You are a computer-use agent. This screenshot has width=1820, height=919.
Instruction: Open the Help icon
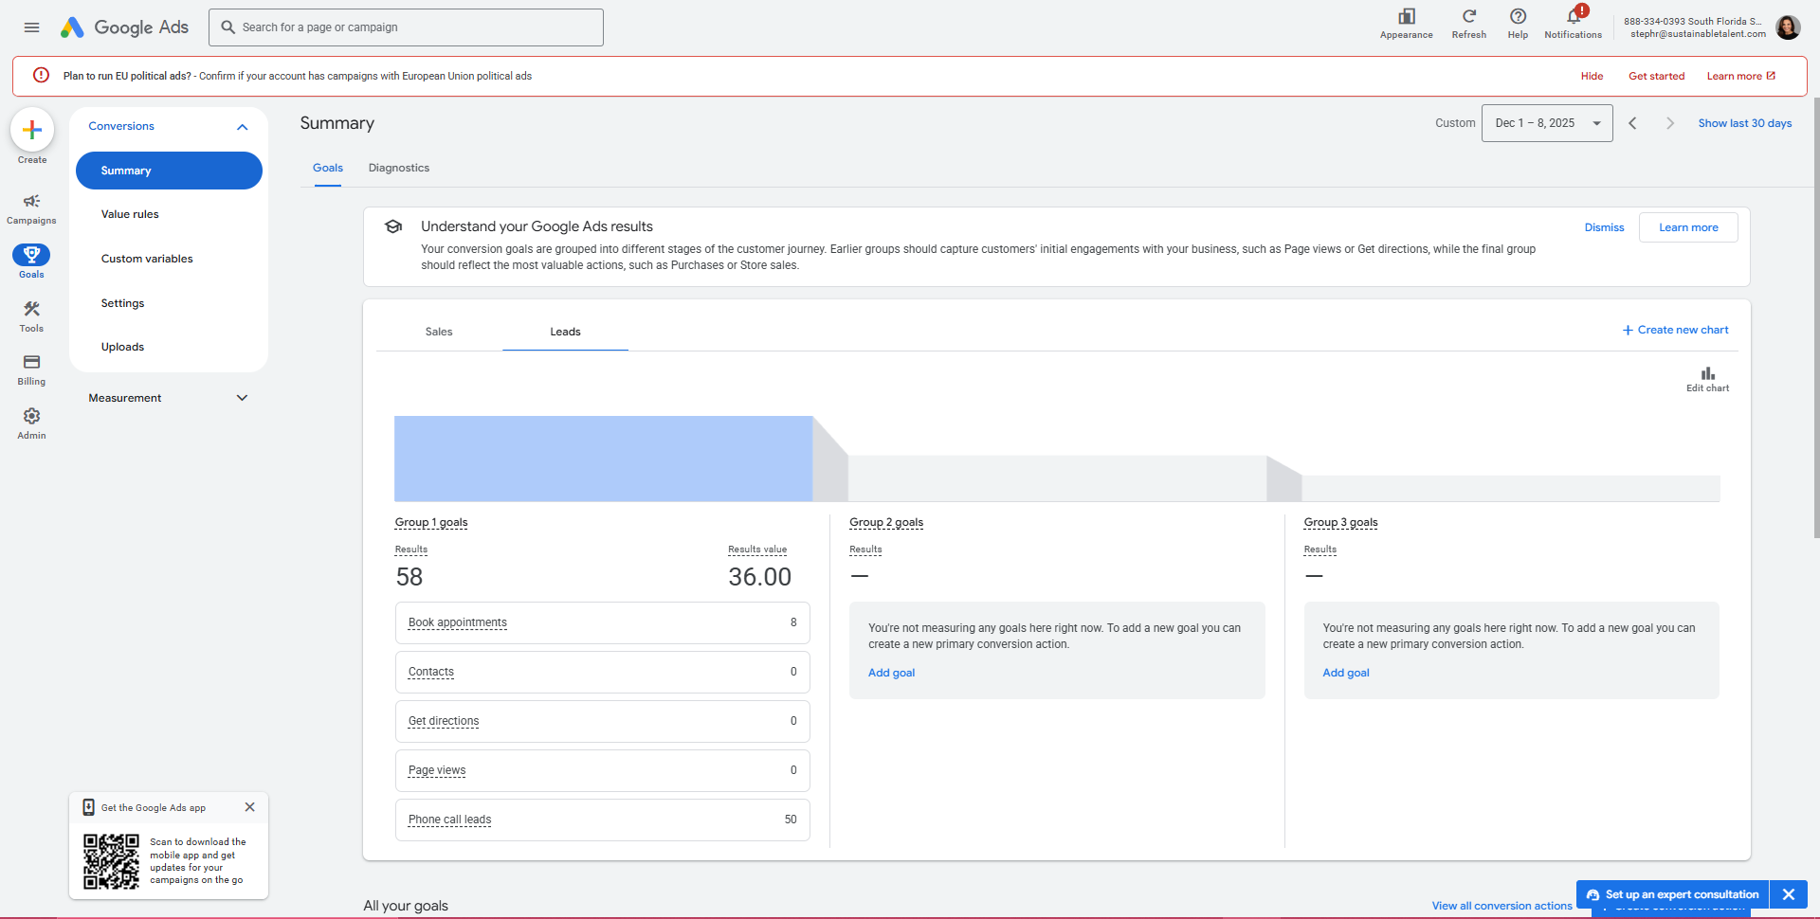click(x=1518, y=25)
